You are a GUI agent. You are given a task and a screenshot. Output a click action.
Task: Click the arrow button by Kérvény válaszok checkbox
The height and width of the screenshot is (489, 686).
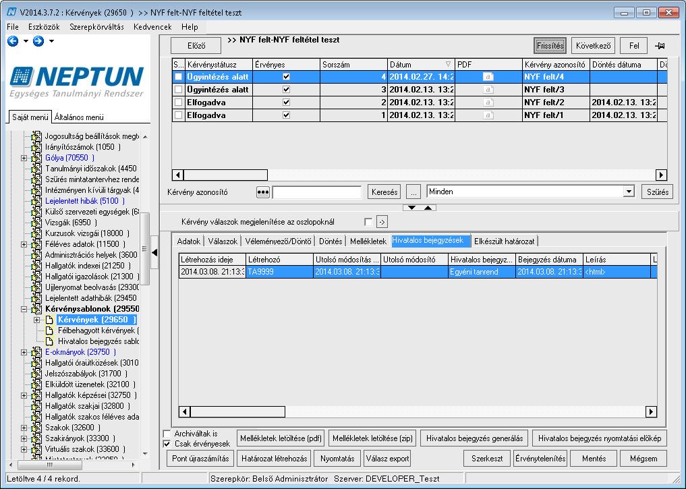[x=382, y=222]
